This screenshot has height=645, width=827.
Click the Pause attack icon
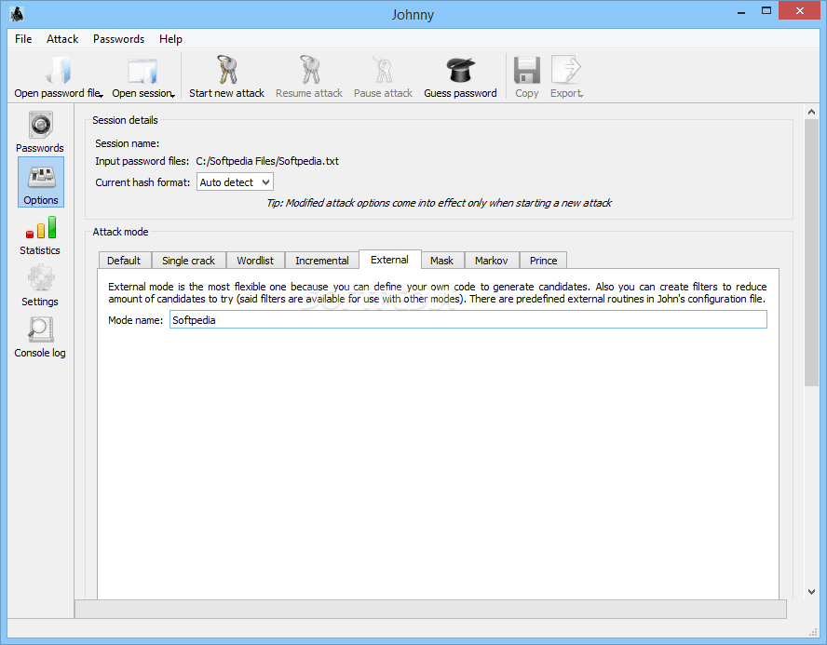[383, 70]
